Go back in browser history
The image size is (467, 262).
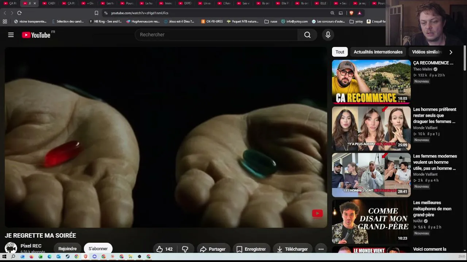click(5, 13)
